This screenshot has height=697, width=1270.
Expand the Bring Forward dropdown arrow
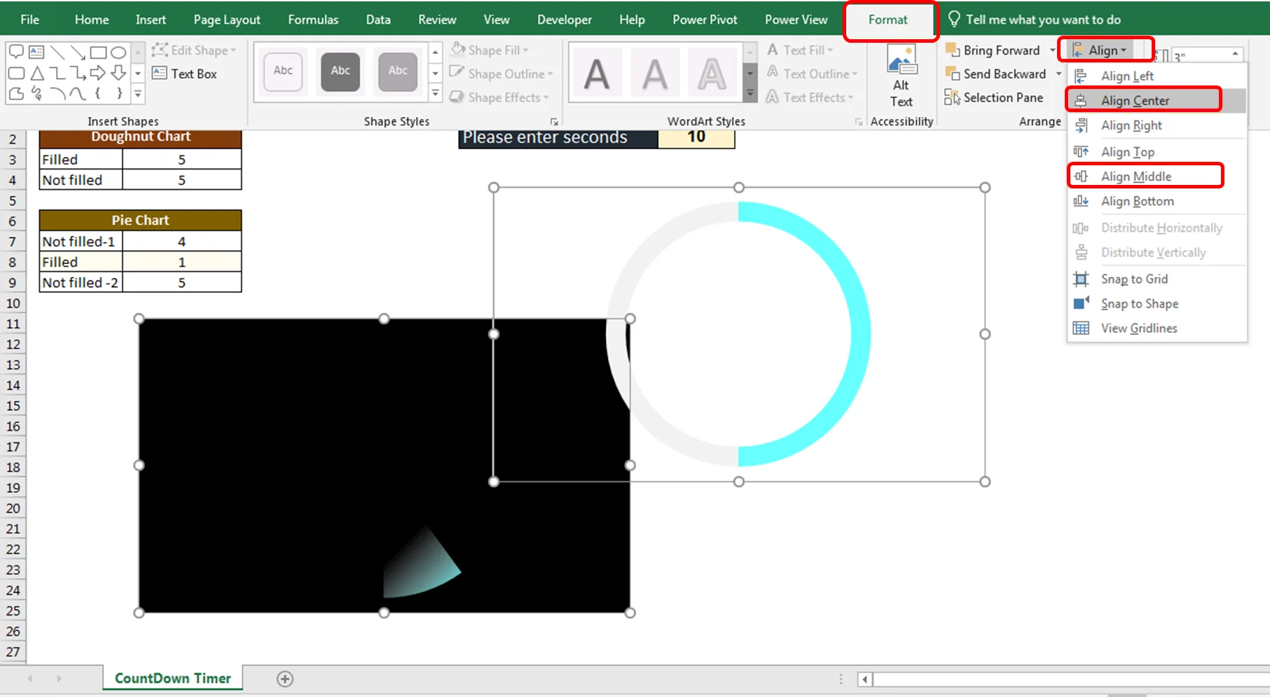click(1052, 50)
